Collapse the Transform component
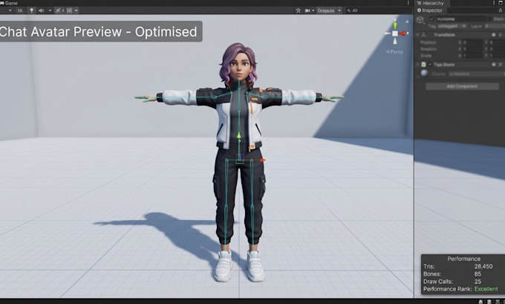505x304 pixels. 417,34
